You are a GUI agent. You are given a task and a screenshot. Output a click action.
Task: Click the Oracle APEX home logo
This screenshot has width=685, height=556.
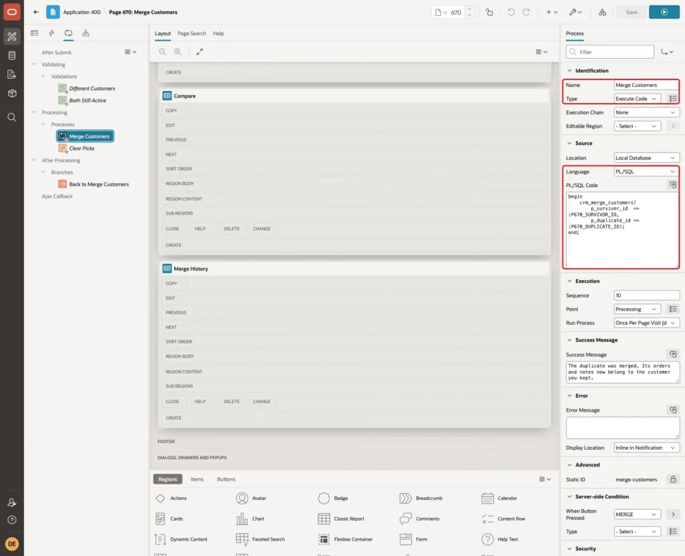point(12,12)
